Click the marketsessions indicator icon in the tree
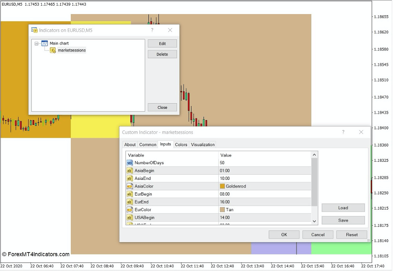Image resolution: width=393 pixels, height=271 pixels. coord(52,50)
